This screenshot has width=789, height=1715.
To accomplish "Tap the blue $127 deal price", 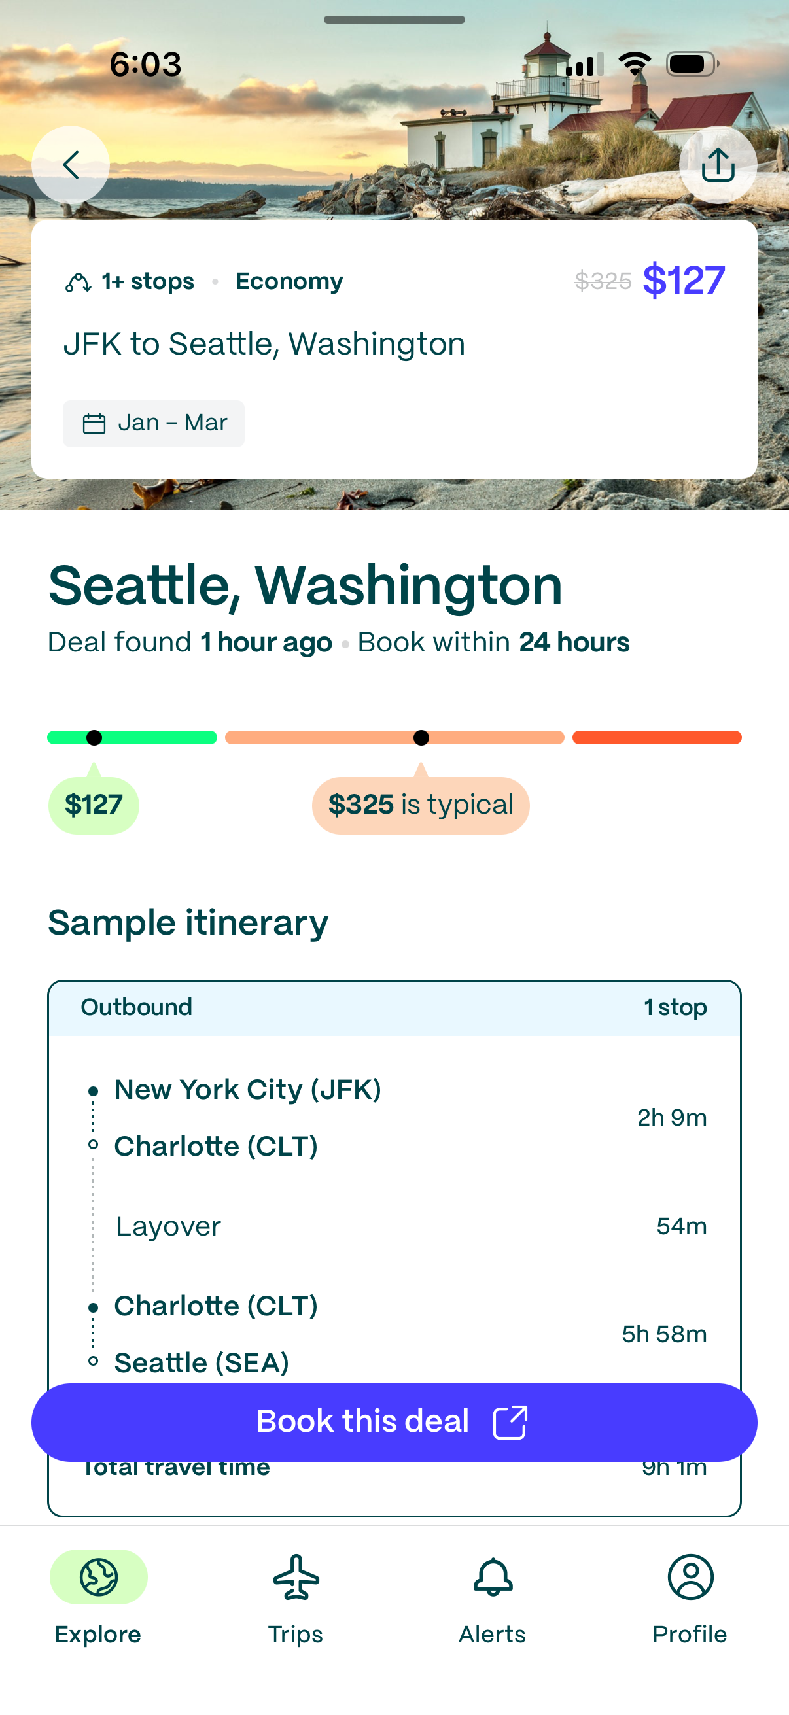I will (x=683, y=281).
